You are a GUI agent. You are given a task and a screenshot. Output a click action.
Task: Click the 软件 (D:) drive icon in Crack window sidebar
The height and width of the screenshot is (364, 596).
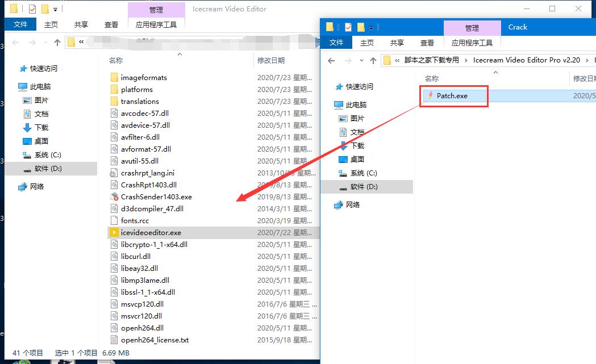[343, 187]
